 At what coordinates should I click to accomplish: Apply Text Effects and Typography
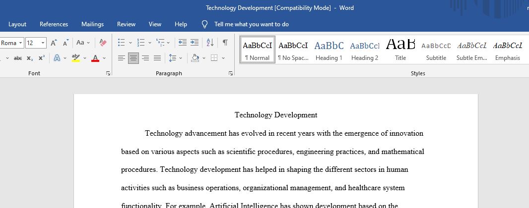point(57,58)
